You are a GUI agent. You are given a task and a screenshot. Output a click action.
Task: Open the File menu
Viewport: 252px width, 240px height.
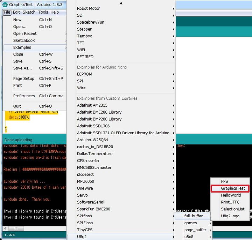7,12
